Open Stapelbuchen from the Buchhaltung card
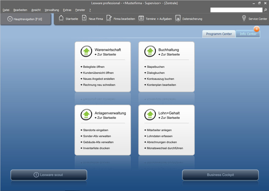269x191 pixels. tap(155, 67)
